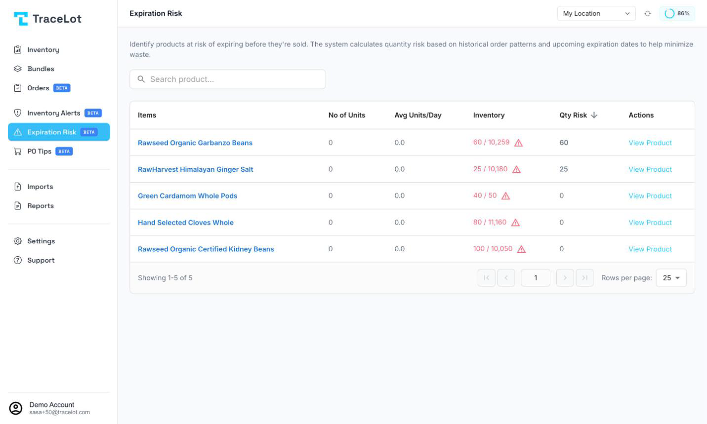
Task: Open Settings in the sidebar
Action: pyautogui.click(x=59, y=241)
